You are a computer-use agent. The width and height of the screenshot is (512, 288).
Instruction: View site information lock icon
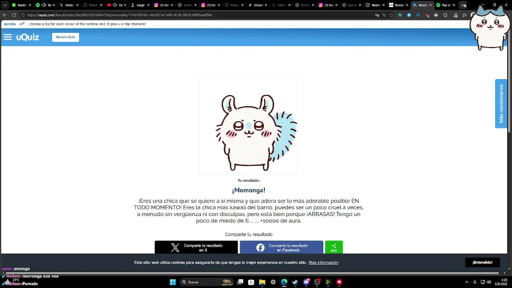coord(23,15)
